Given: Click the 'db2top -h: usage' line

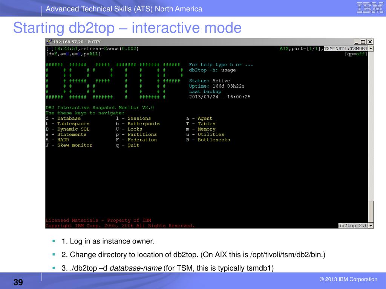Looking at the screenshot, I should tap(212, 70).
